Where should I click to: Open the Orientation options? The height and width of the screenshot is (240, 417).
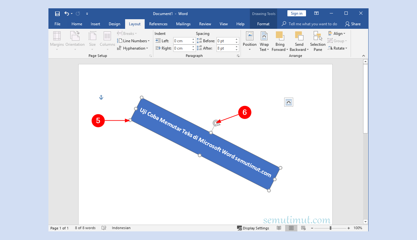click(x=75, y=41)
